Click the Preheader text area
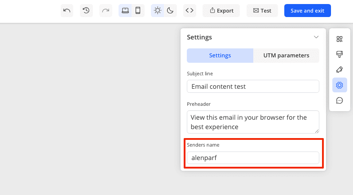The image size is (353, 195). pos(253,122)
